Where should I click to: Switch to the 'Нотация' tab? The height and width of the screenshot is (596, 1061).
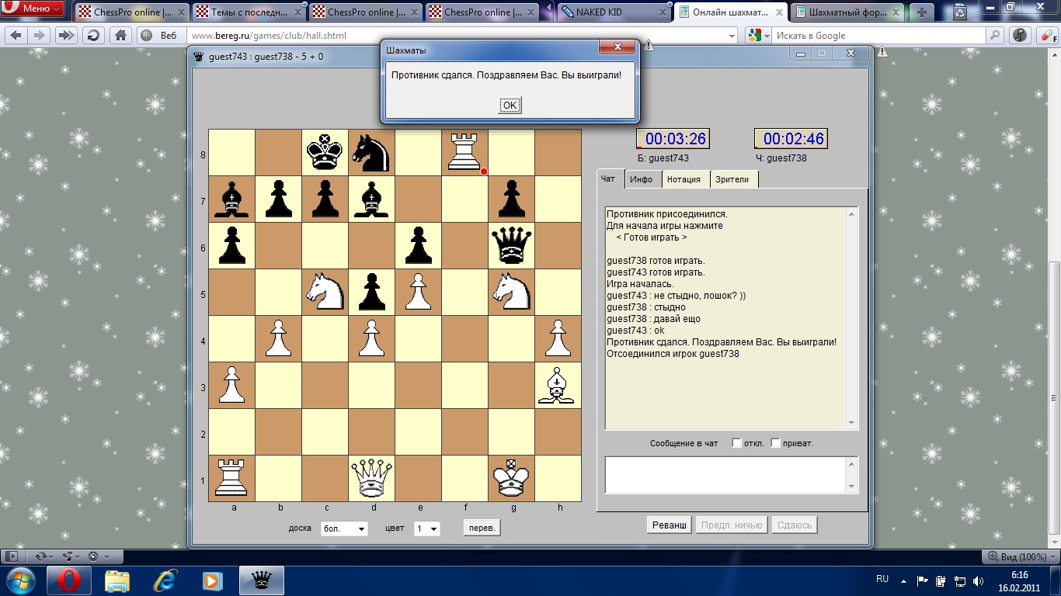pos(684,179)
